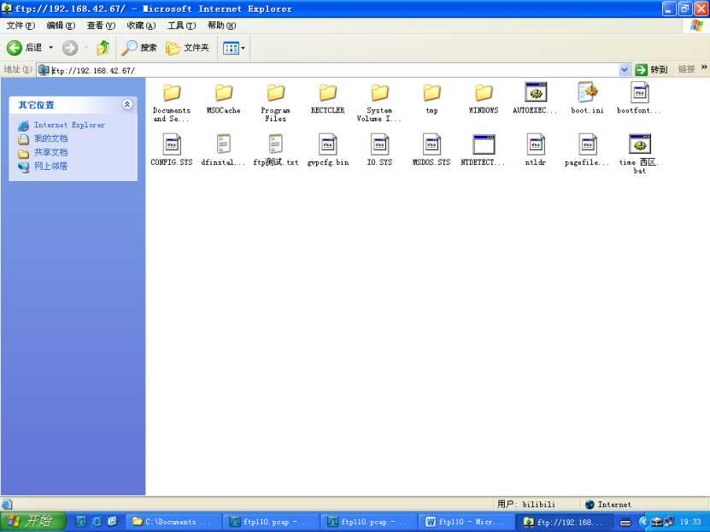
Task: Open the 帮助(H) menu
Action: (x=222, y=26)
